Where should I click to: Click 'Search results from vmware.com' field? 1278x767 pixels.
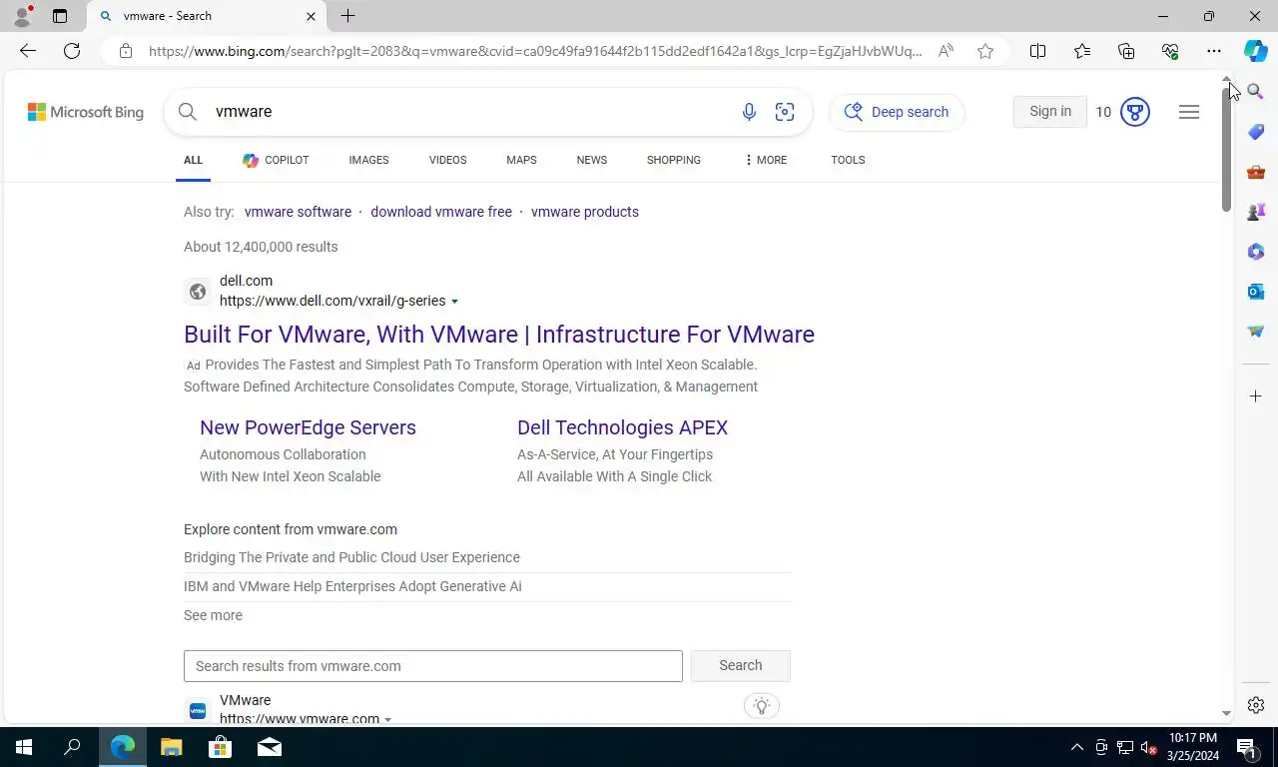pos(433,666)
